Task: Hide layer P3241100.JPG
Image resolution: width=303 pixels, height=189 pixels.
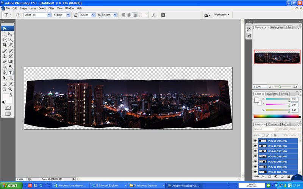Action: point(255,167)
